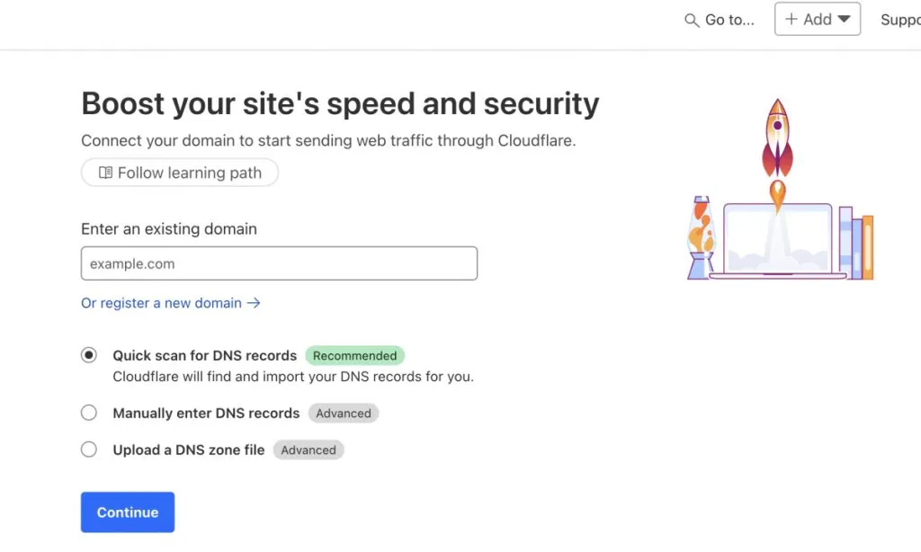The width and height of the screenshot is (921, 552).
Task: Click the book icon for learning path
Action: 105,173
